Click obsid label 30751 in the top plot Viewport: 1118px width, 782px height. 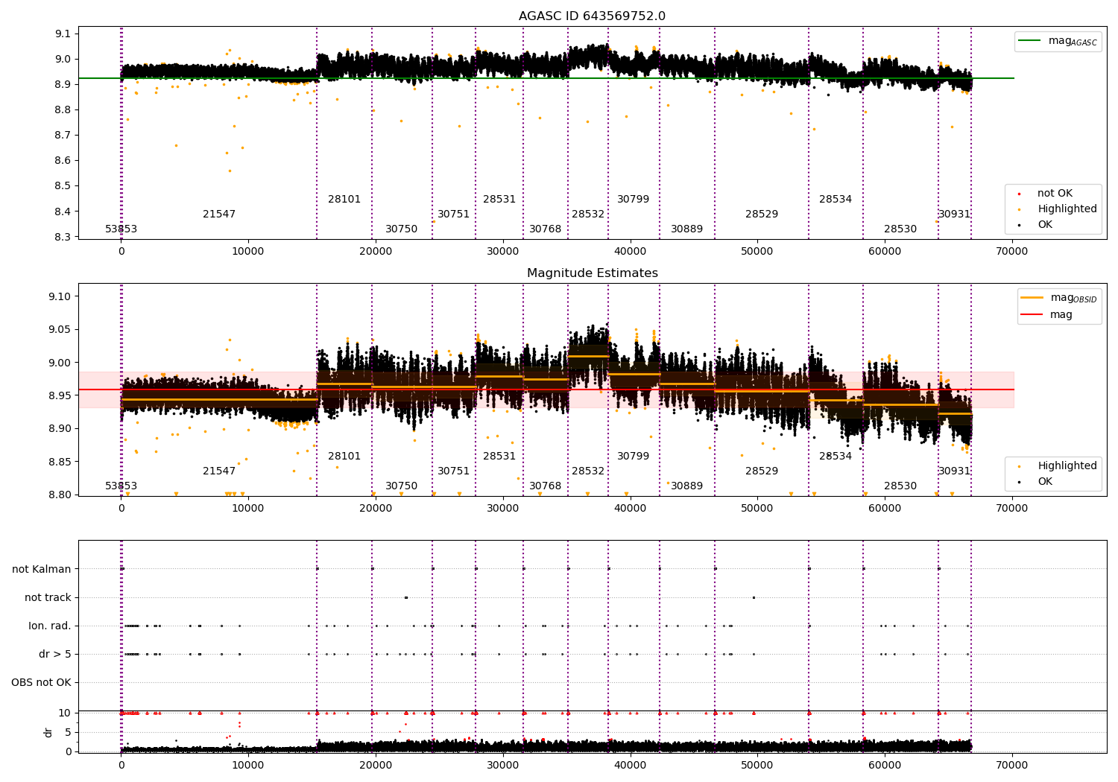click(454, 214)
